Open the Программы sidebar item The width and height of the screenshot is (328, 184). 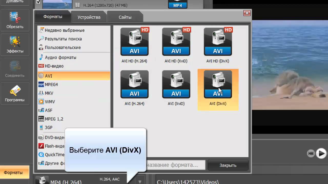point(15,94)
